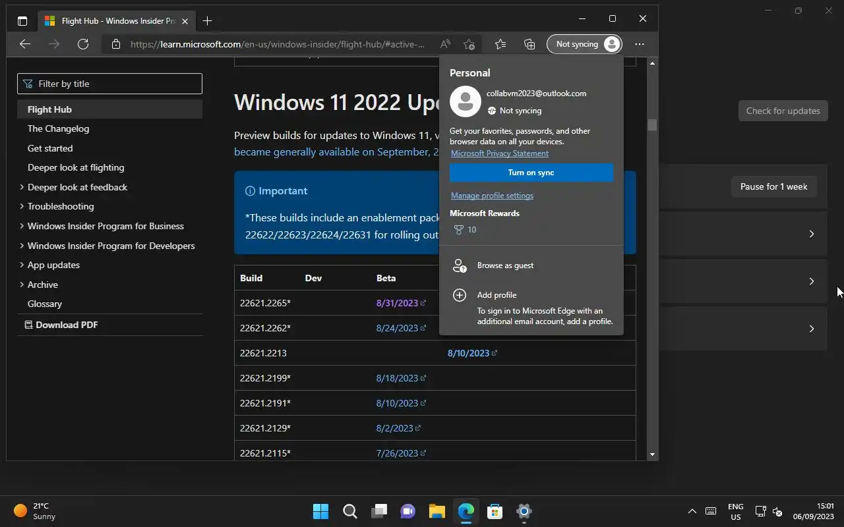Open a new browser tab
Viewport: 844px width, 527px height.
click(207, 21)
